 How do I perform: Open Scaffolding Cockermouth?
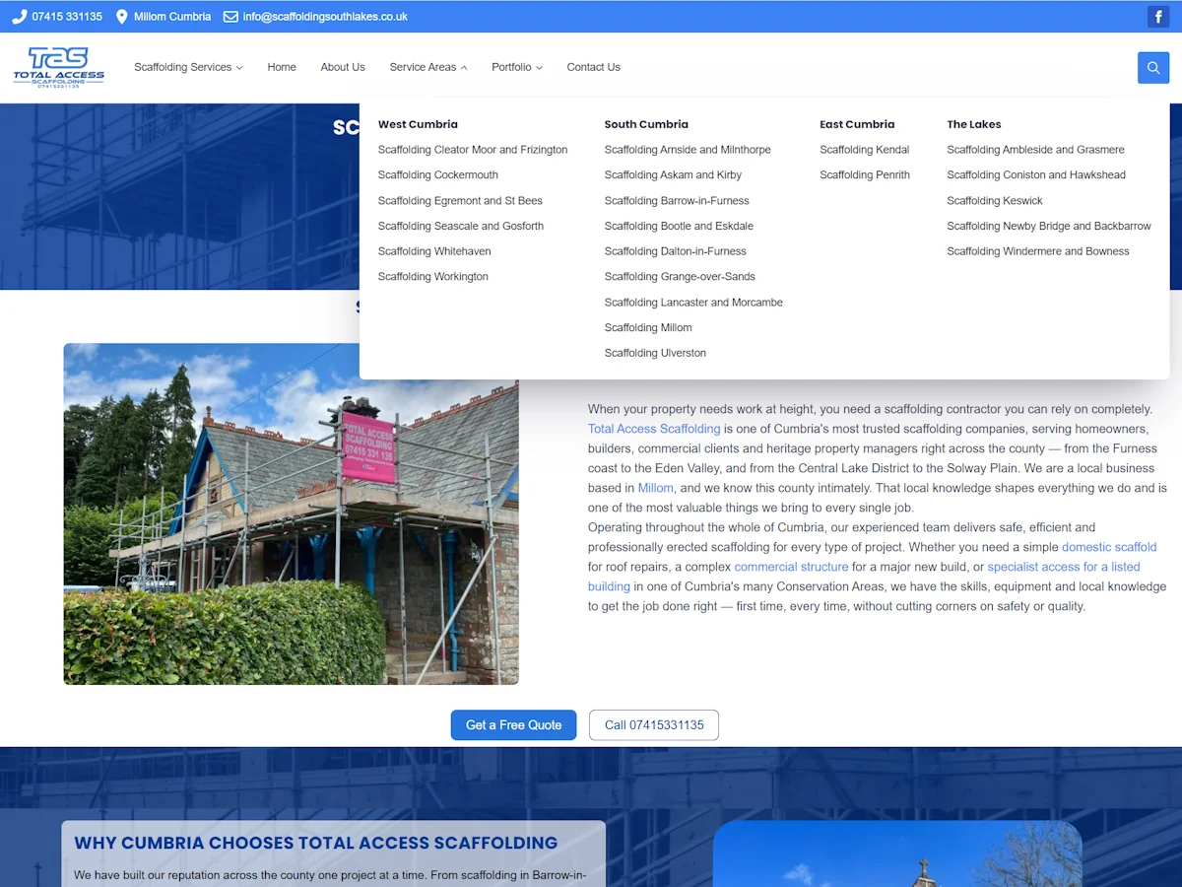[438, 175]
